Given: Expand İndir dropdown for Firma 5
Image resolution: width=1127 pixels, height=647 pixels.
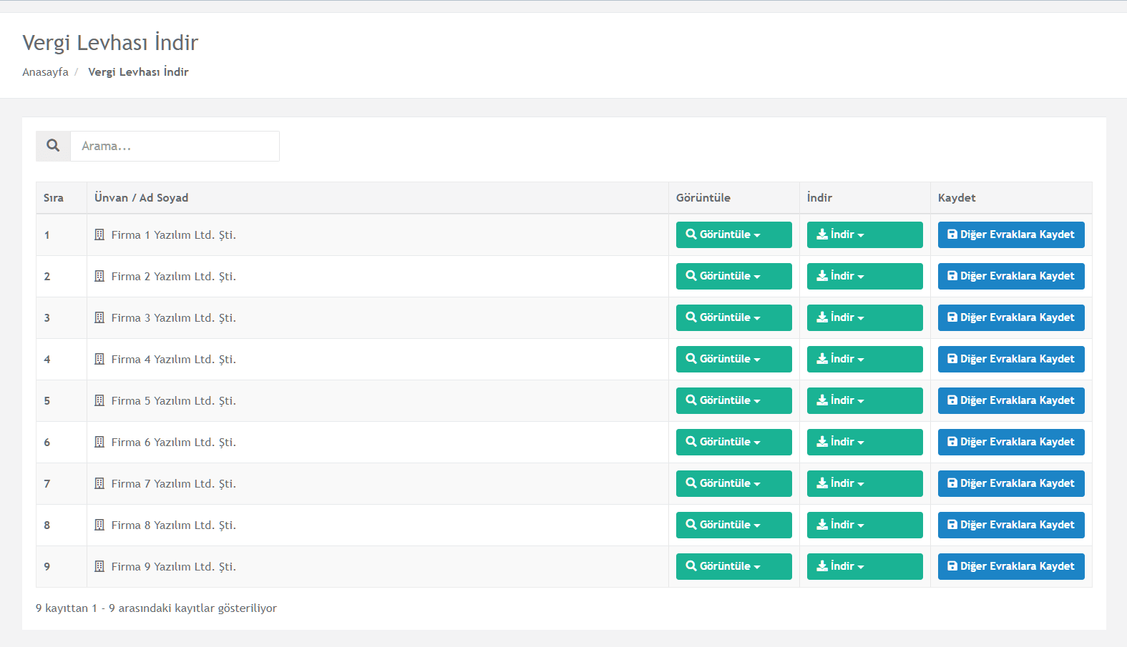Looking at the screenshot, I should pos(864,400).
